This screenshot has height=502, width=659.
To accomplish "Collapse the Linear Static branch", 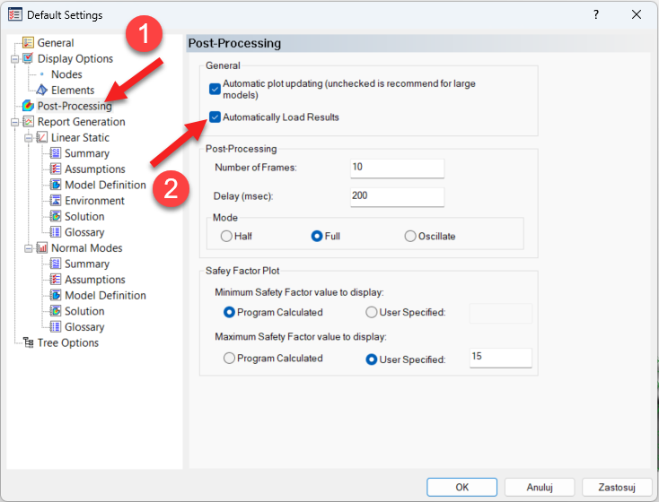I will click(28, 138).
